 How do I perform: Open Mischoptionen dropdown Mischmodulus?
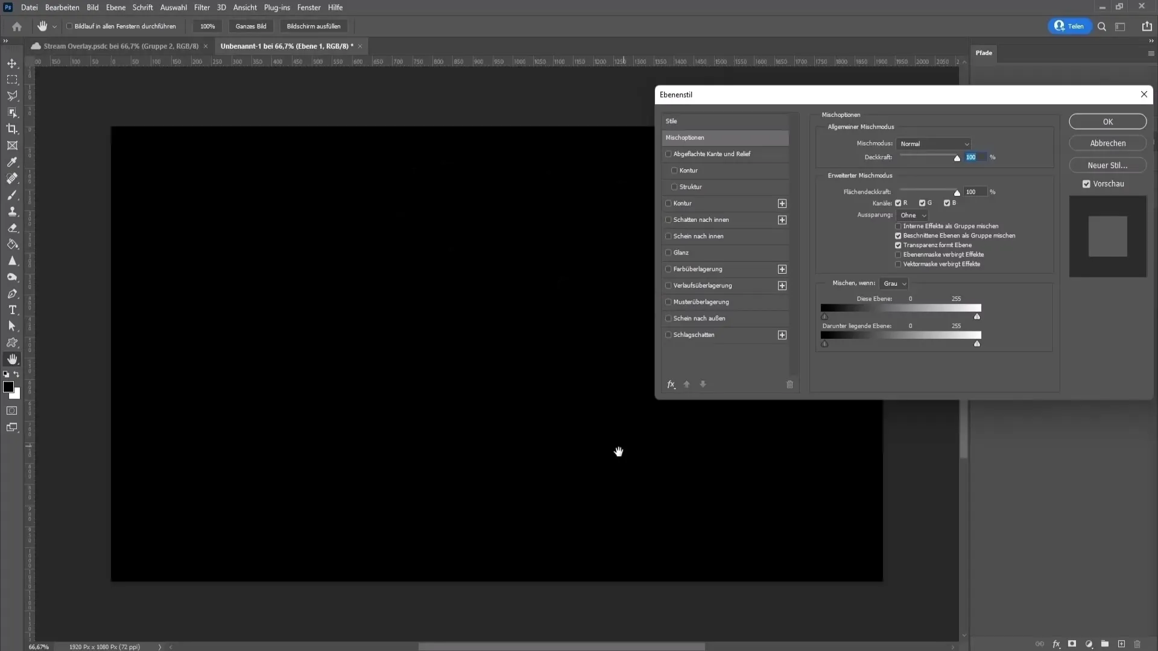(x=934, y=143)
